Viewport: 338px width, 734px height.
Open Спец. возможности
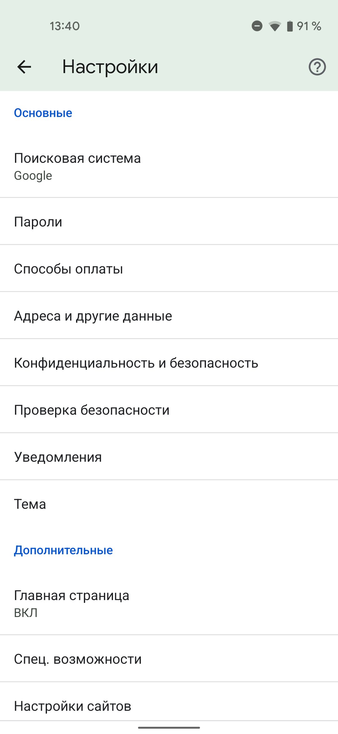[169, 659]
